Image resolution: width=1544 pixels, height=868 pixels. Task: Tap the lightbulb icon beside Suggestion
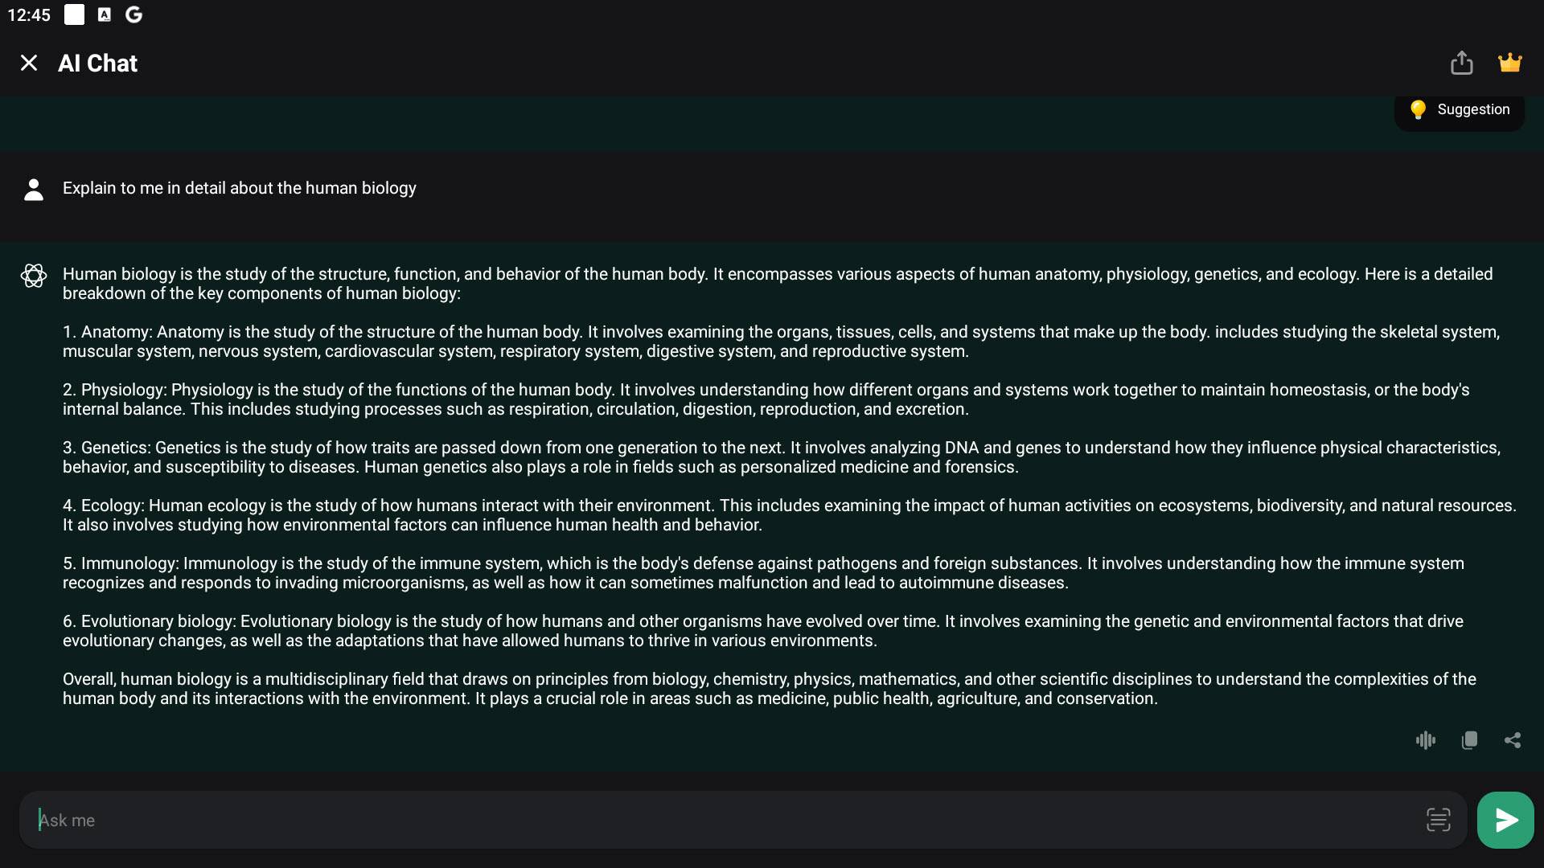[1418, 110]
